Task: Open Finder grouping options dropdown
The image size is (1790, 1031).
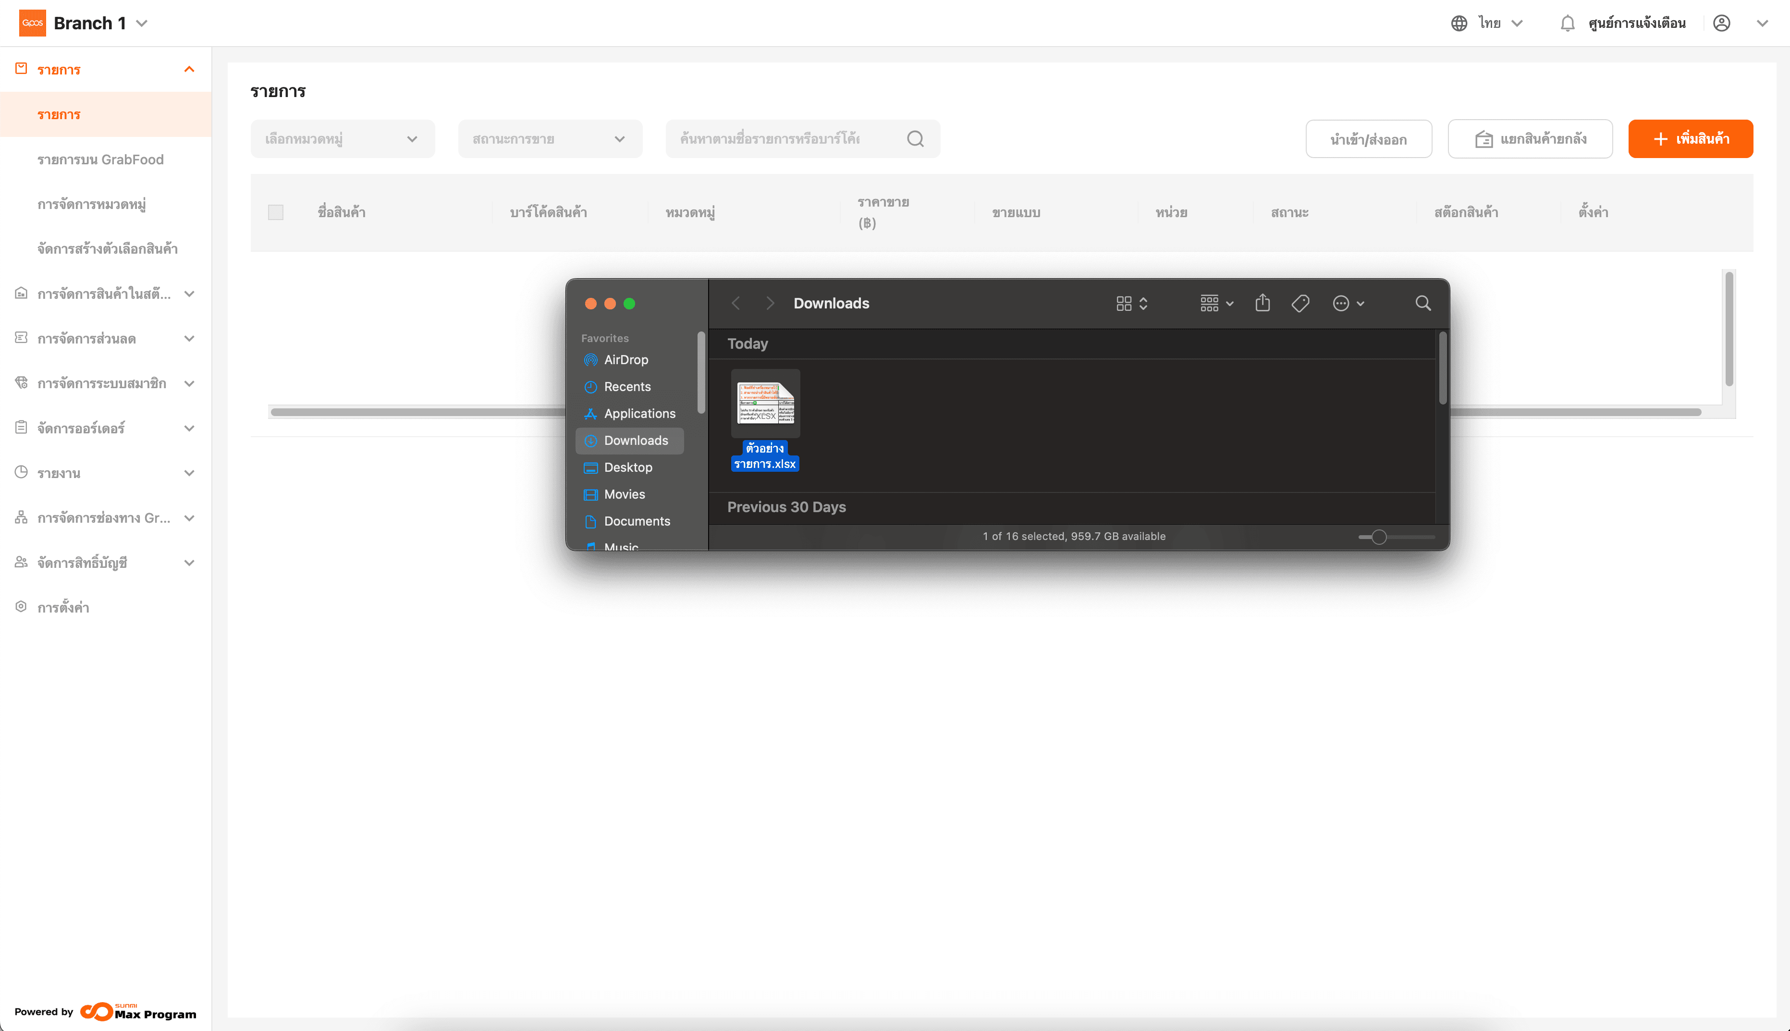Action: pyautogui.click(x=1216, y=303)
